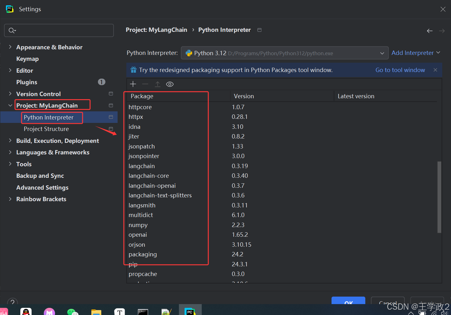Click the Cancel button
This screenshot has height=315, width=451.
[x=388, y=301]
